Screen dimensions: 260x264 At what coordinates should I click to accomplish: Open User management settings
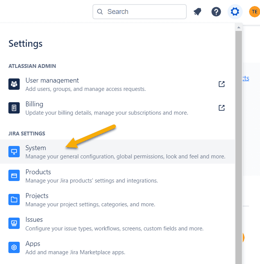(117, 84)
